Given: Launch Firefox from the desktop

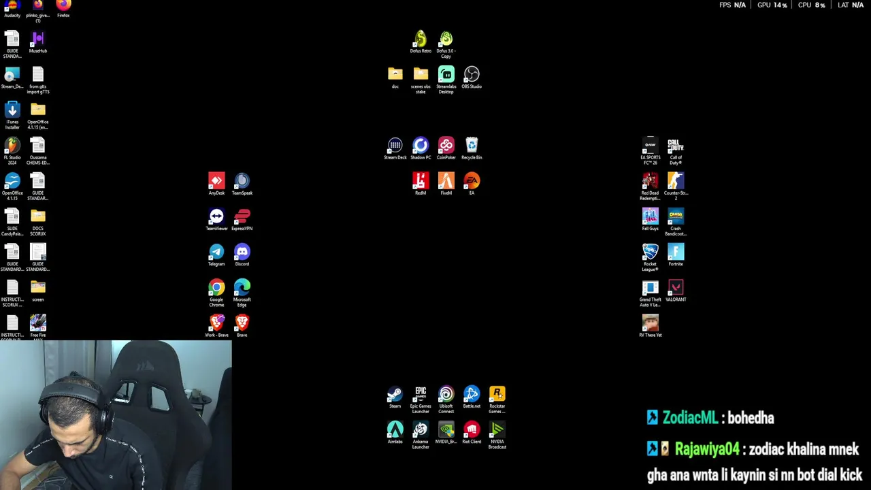Looking at the screenshot, I should pos(63,8).
